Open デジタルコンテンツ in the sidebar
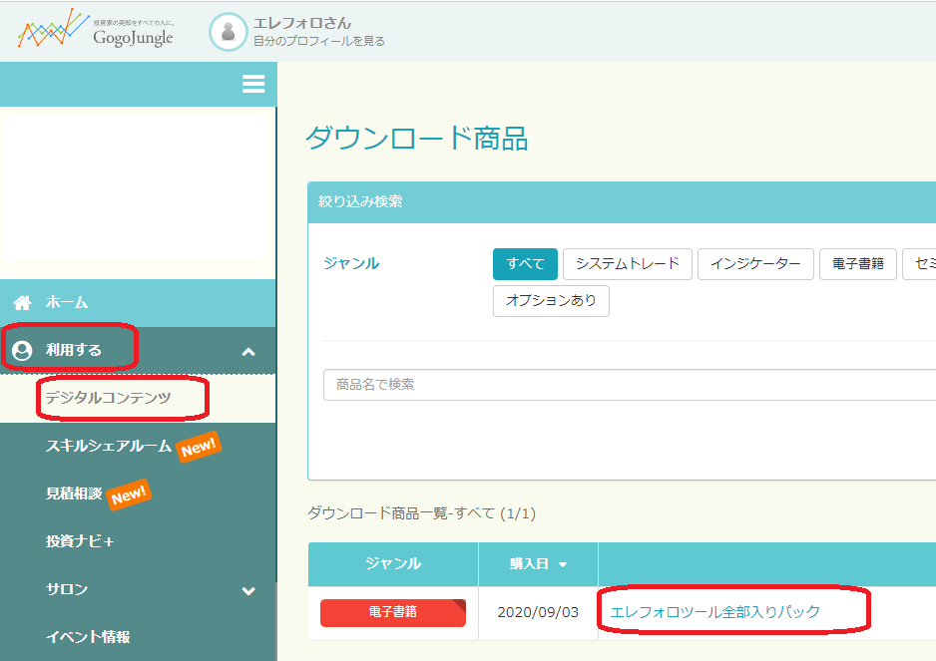The height and width of the screenshot is (661, 936). click(x=109, y=398)
